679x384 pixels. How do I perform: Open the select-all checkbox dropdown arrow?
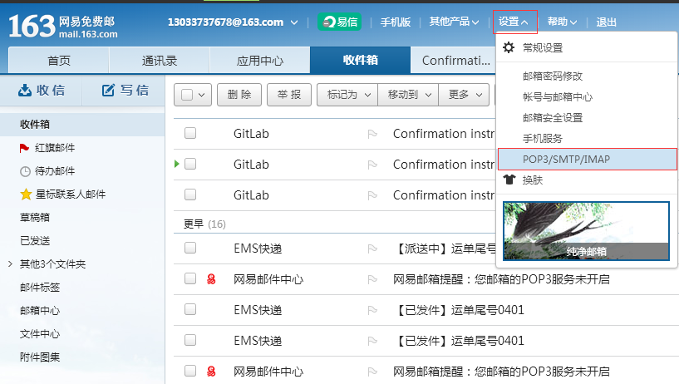tap(201, 95)
